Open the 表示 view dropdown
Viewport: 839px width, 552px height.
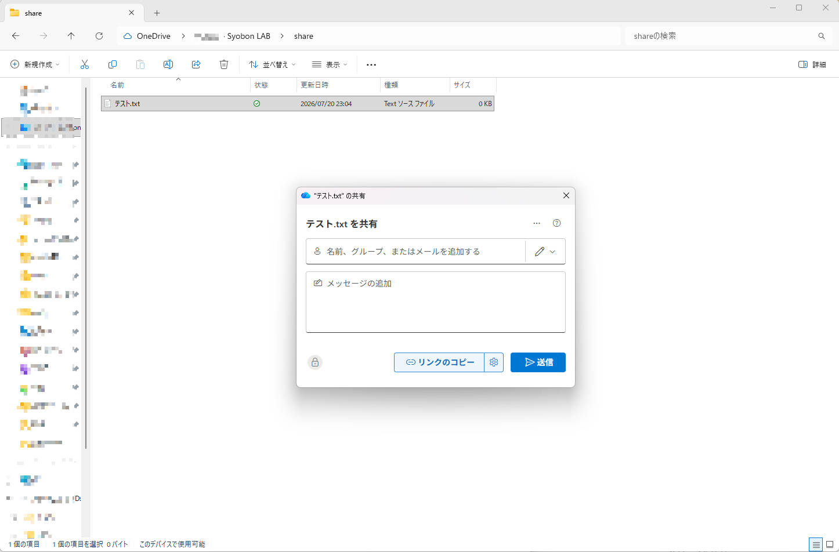pos(330,64)
